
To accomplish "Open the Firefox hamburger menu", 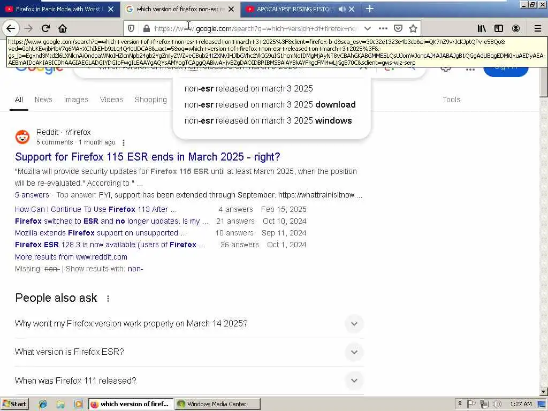I will [x=538, y=28].
